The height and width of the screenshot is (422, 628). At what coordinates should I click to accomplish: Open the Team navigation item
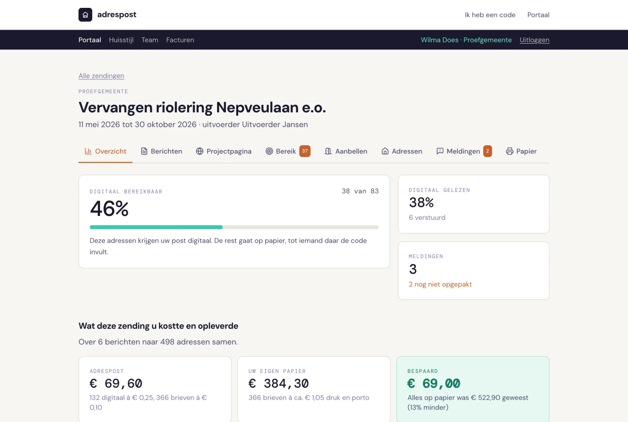click(x=150, y=40)
